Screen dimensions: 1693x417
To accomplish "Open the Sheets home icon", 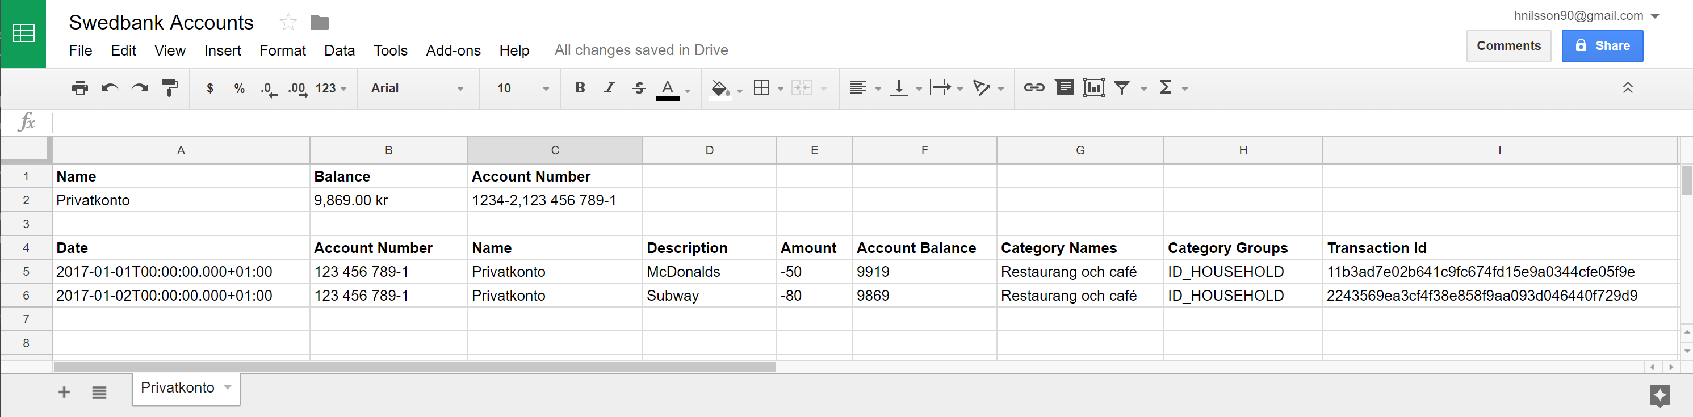I will [23, 33].
